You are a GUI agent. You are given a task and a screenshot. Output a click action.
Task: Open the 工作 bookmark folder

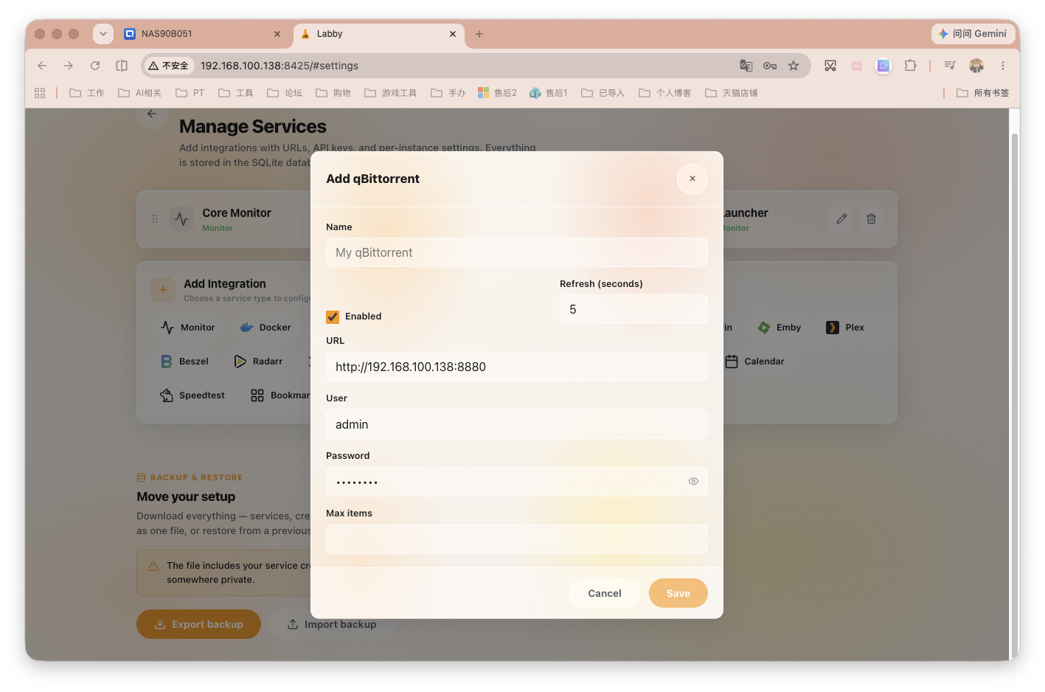[x=86, y=93]
